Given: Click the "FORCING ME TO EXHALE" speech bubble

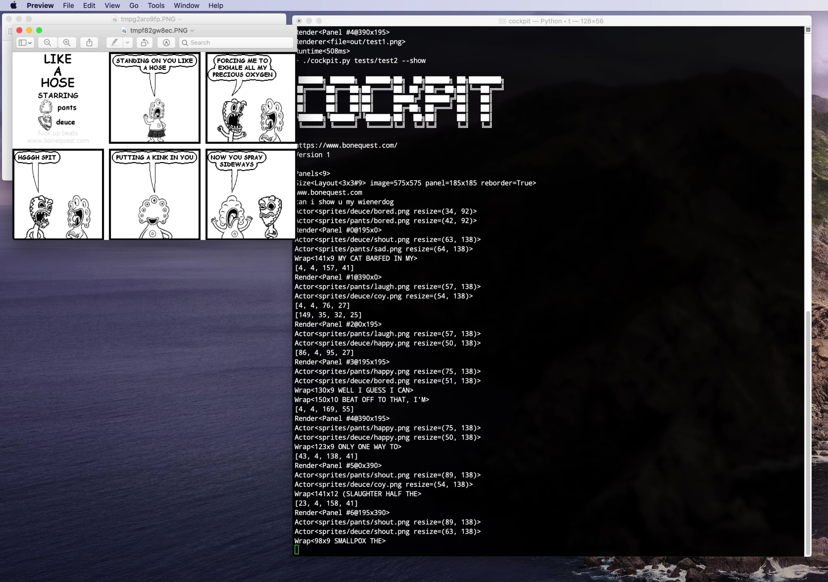Looking at the screenshot, I should coord(242,68).
